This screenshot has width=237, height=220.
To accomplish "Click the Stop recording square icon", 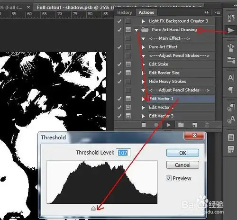I will pos(144,125).
